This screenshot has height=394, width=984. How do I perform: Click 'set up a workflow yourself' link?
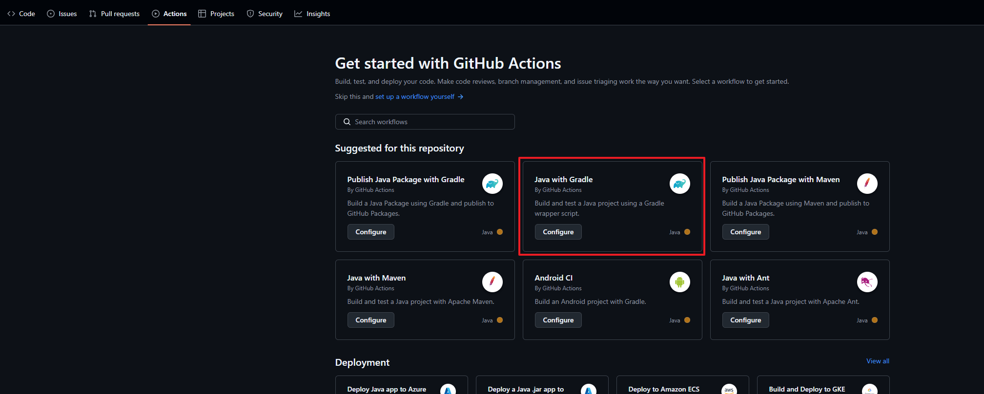point(415,96)
